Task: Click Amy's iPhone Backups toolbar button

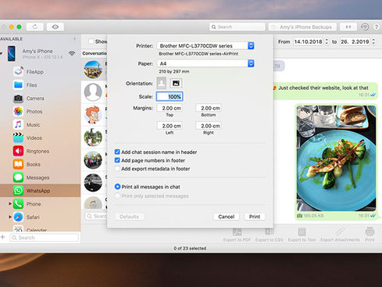Action: click(x=302, y=27)
